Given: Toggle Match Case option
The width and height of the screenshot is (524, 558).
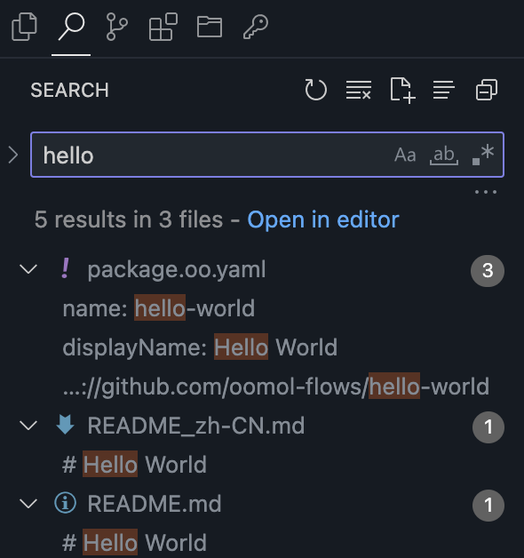Looking at the screenshot, I should click(405, 155).
